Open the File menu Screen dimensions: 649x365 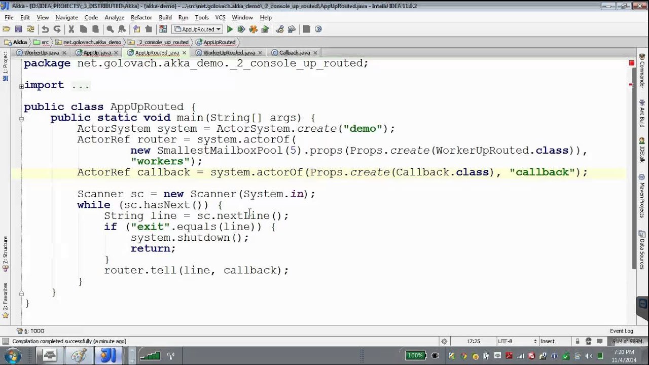point(9,17)
